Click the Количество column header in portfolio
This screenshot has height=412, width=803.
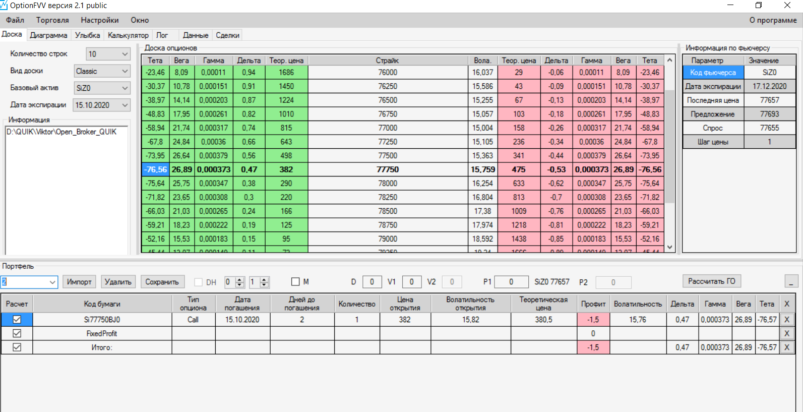357,304
